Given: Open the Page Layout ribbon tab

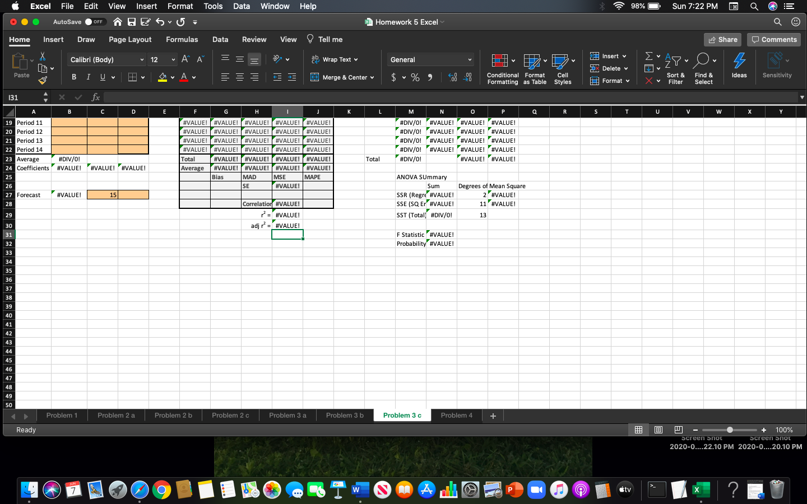Looking at the screenshot, I should 130,39.
